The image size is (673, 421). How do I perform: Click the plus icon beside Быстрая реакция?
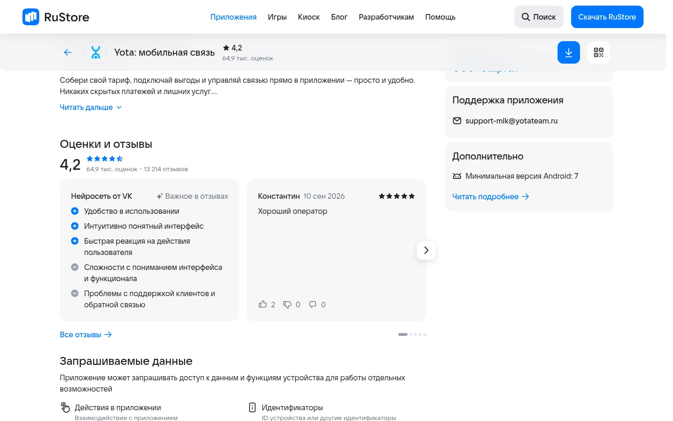tap(75, 241)
